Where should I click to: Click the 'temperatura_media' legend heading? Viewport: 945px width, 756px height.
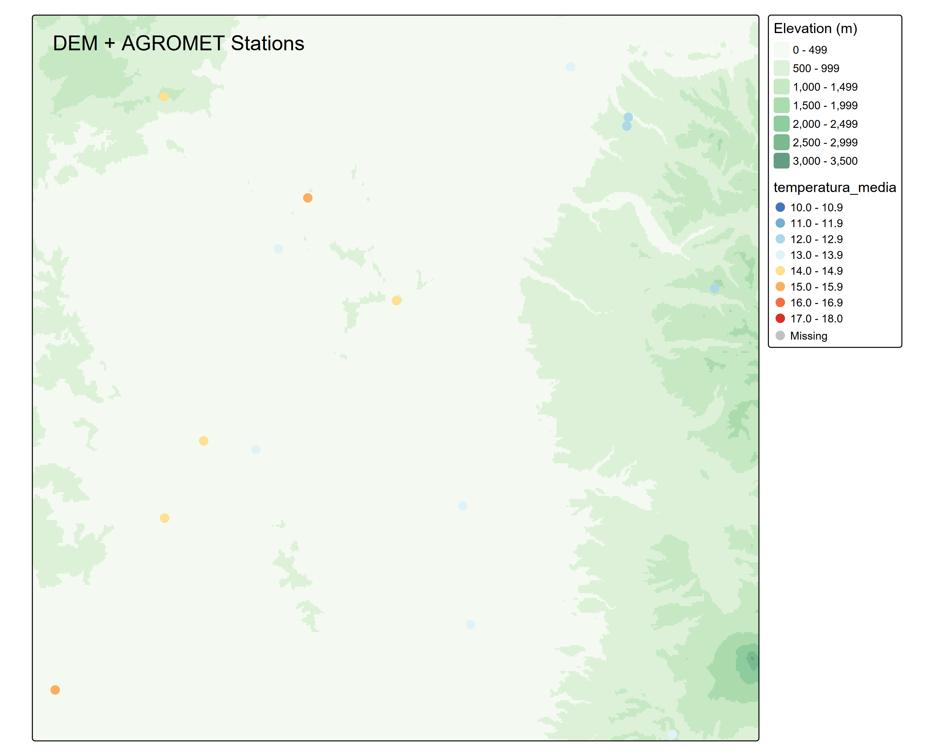coord(834,187)
